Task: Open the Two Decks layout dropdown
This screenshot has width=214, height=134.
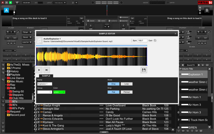Action: click(60, 3)
